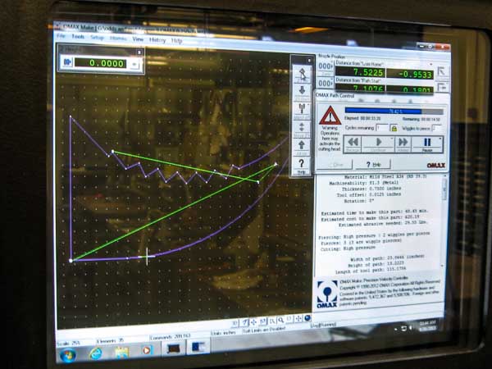Click the nozzle attach tool icon
492x369 pixels.
click(x=302, y=110)
